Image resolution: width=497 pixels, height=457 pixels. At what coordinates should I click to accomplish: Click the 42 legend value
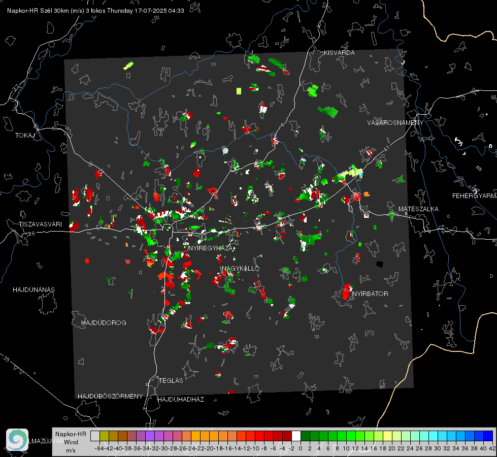[492, 448]
